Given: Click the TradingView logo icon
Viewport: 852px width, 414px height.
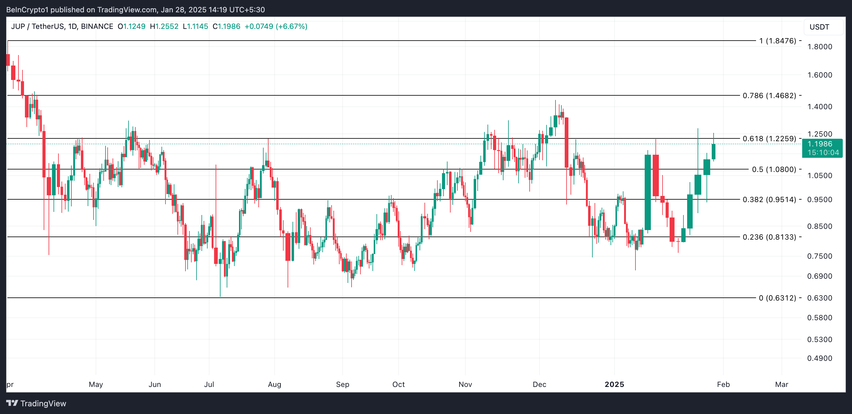Looking at the screenshot, I should (12, 403).
